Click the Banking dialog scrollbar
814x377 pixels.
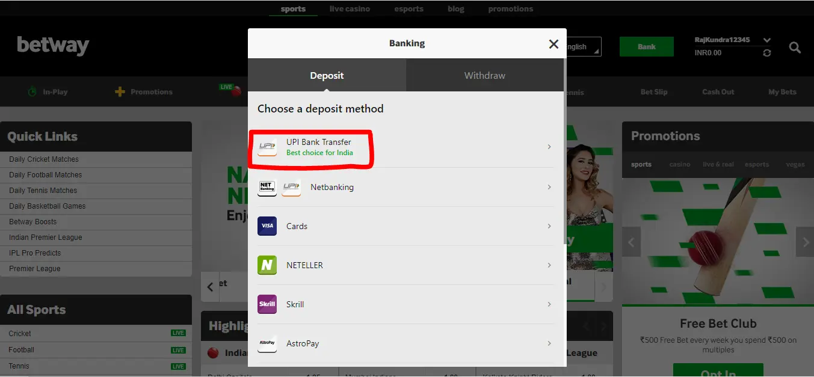coord(565,150)
